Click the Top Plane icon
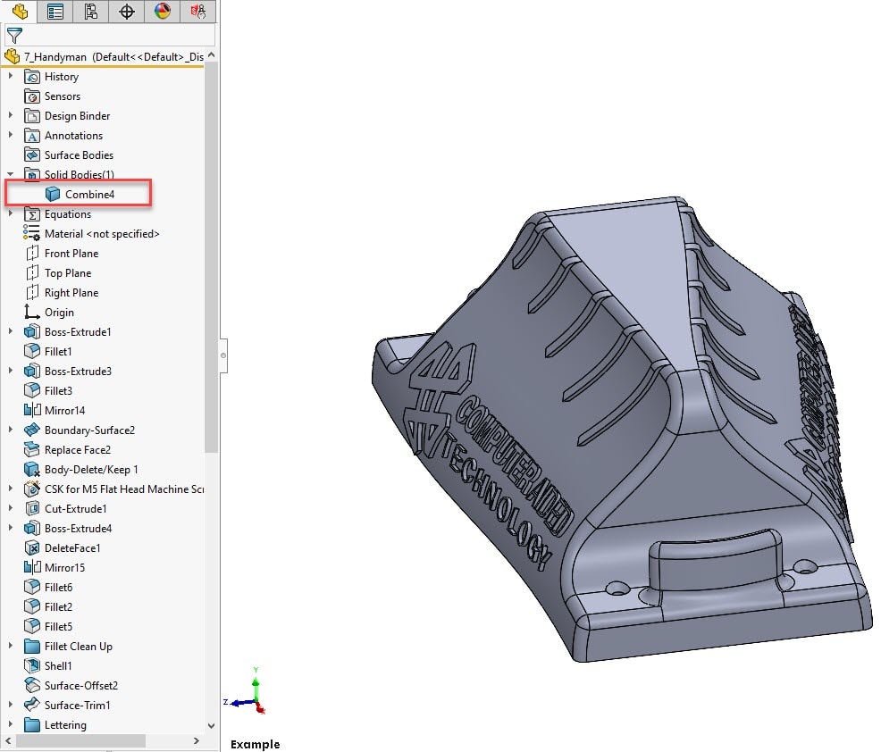Viewport: 881px width, 752px height. point(32,273)
